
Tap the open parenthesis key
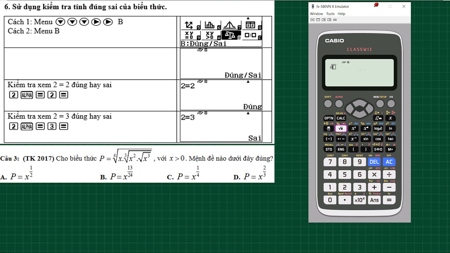point(353,149)
